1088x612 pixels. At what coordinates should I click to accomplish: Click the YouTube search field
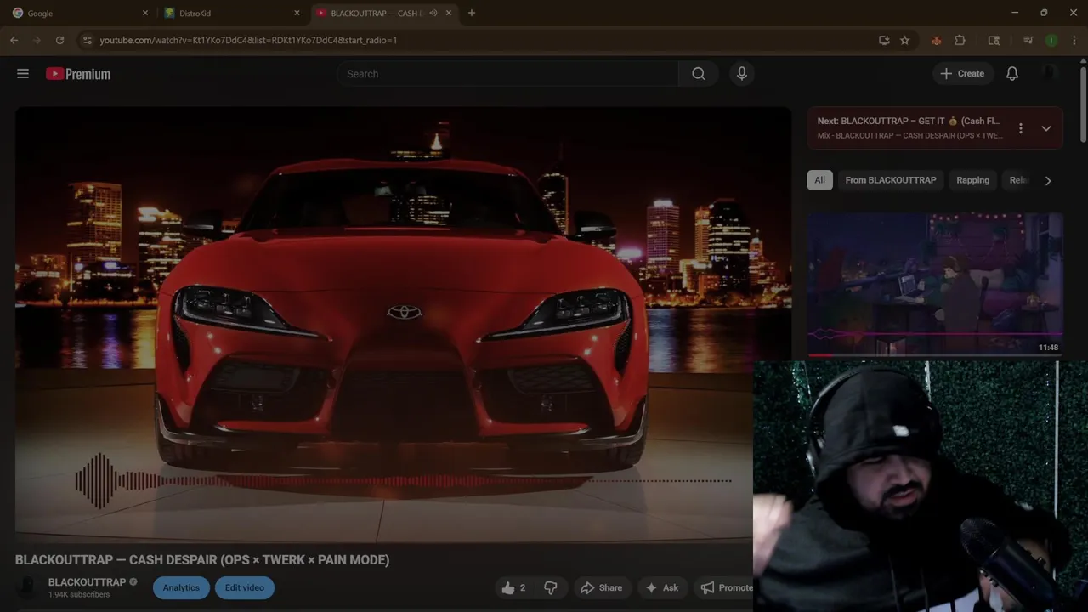coord(508,74)
